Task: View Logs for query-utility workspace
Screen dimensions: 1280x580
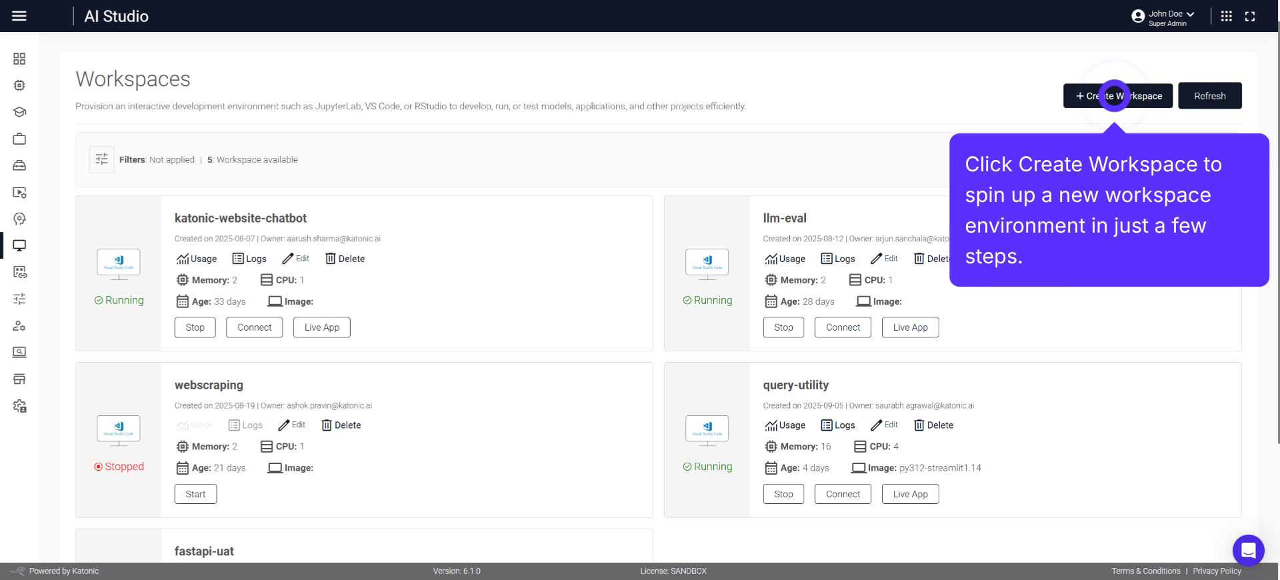Action: click(838, 425)
